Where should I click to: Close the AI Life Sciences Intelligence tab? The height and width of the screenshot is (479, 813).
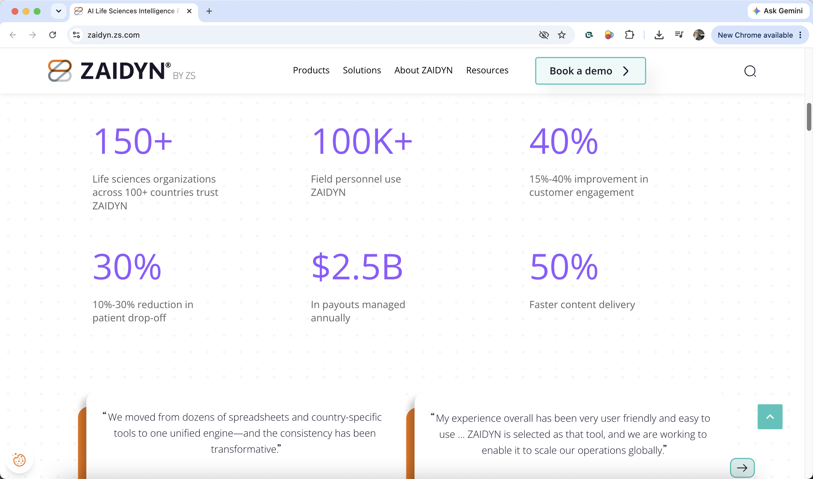coord(189,11)
